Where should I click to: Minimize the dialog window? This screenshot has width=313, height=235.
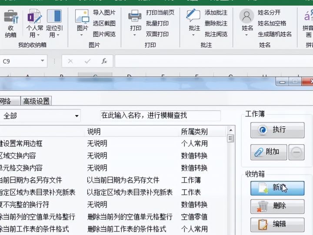(282, 82)
